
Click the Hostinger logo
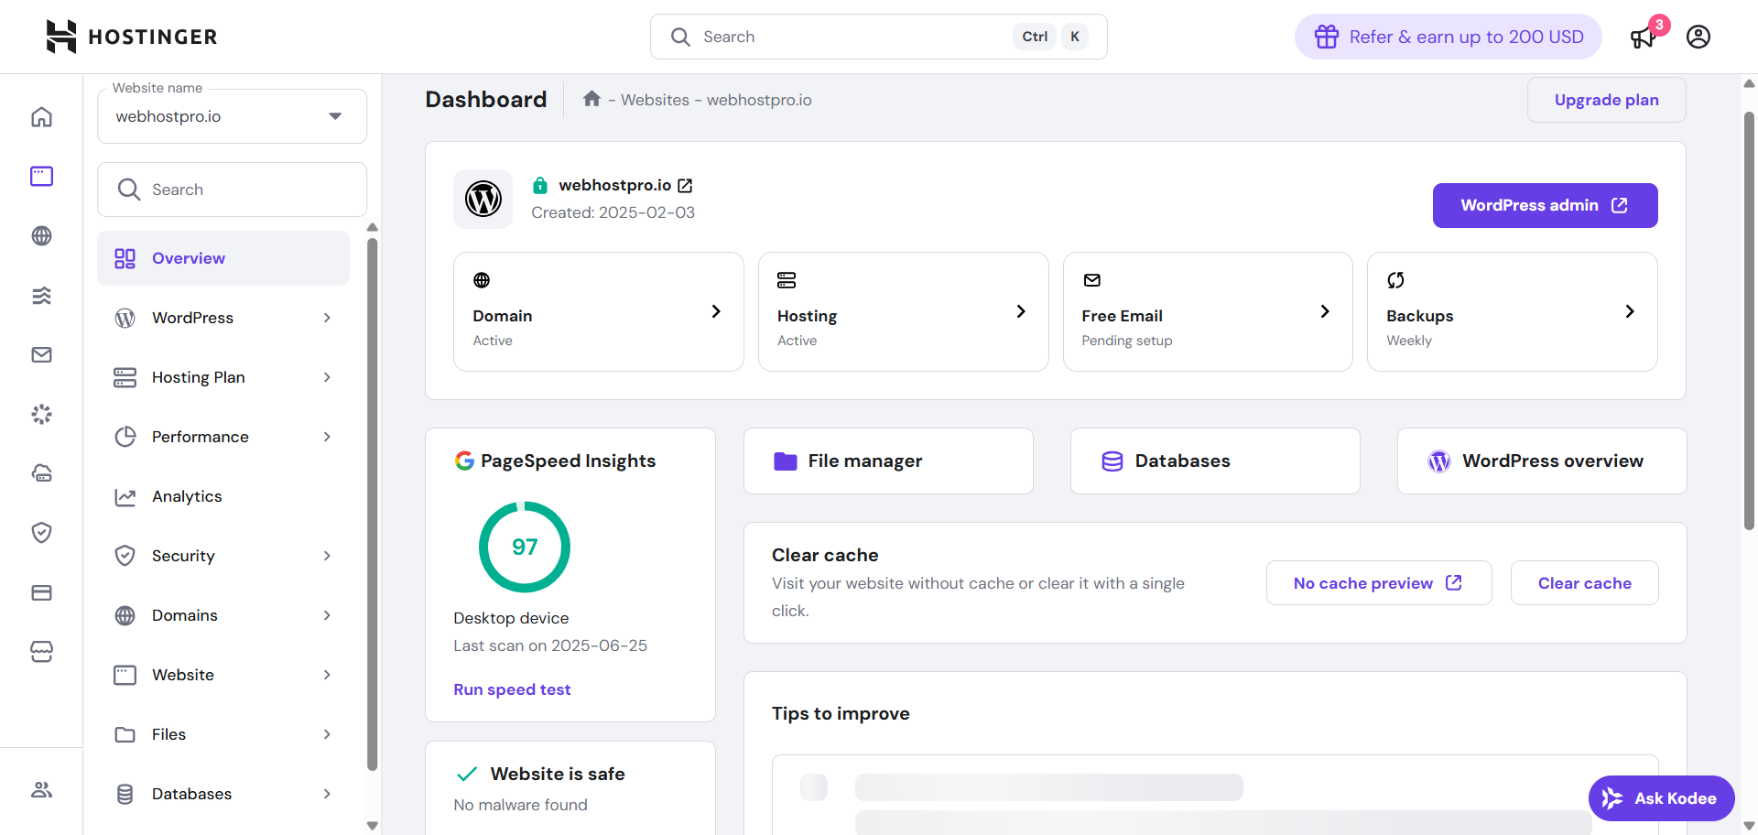pyautogui.click(x=132, y=37)
